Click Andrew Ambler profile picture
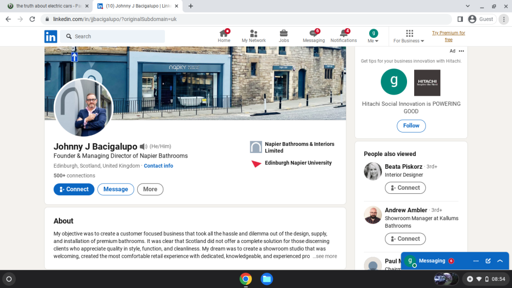The width and height of the screenshot is (512, 288). click(x=373, y=215)
